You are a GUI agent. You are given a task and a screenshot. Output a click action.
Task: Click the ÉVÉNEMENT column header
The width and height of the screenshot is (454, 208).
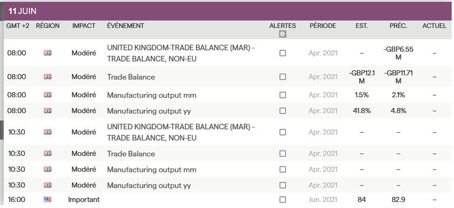pyautogui.click(x=126, y=26)
